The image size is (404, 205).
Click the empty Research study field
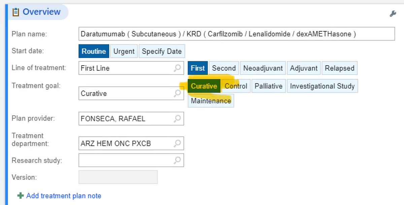(128, 160)
